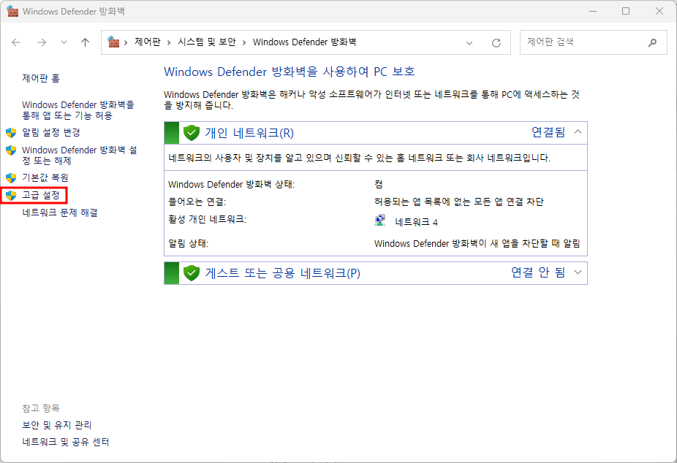This screenshot has width=677, height=463.
Task: Click shield icon beside 방화벽 설정 또는 해제
Action: (11, 150)
